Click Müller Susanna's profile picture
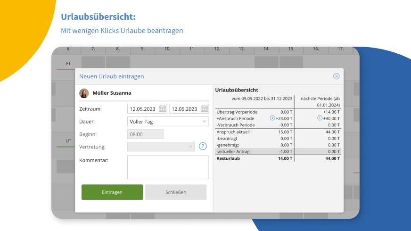411x231 pixels. pos(84,93)
